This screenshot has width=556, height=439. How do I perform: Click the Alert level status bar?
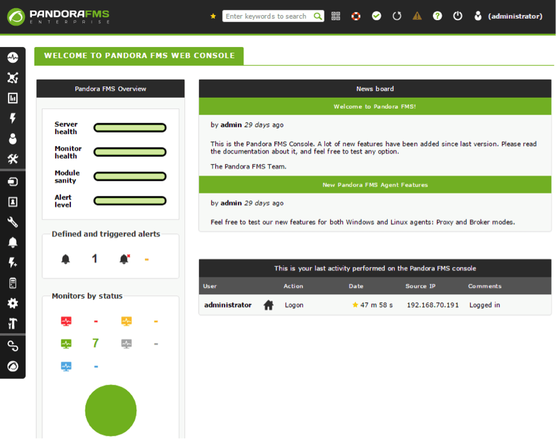point(130,201)
